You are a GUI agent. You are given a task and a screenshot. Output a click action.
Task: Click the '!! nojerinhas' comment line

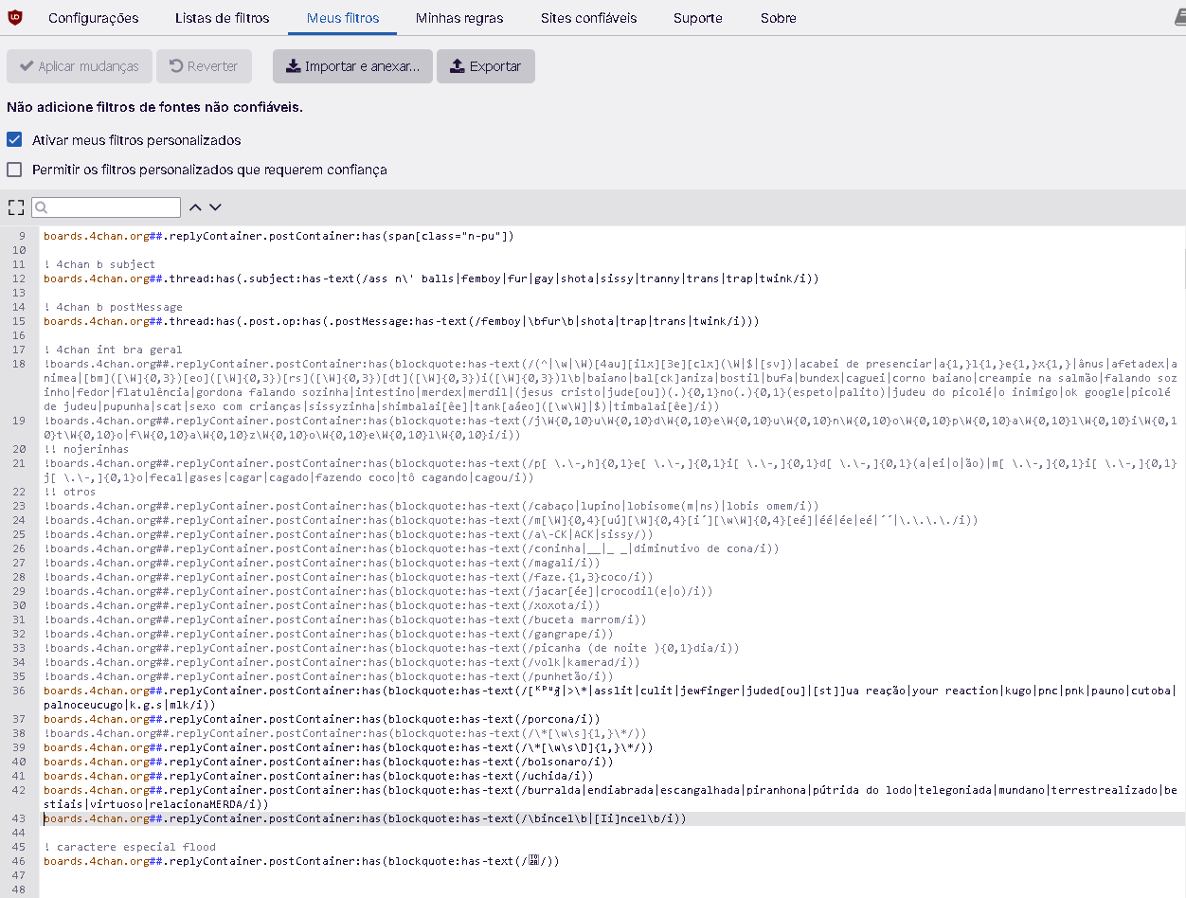pyautogui.click(x=86, y=449)
